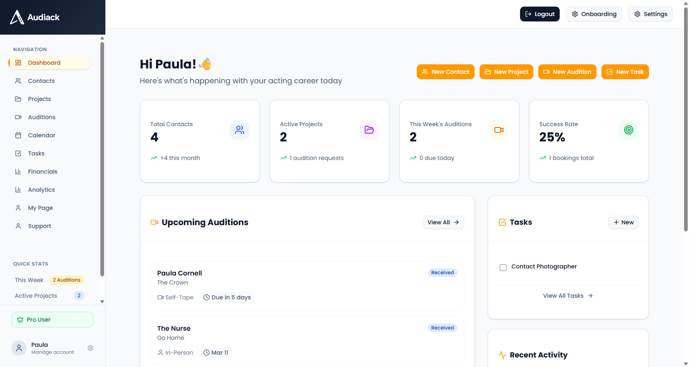Click the My Page person icon
The image size is (689, 367).
tap(18, 208)
